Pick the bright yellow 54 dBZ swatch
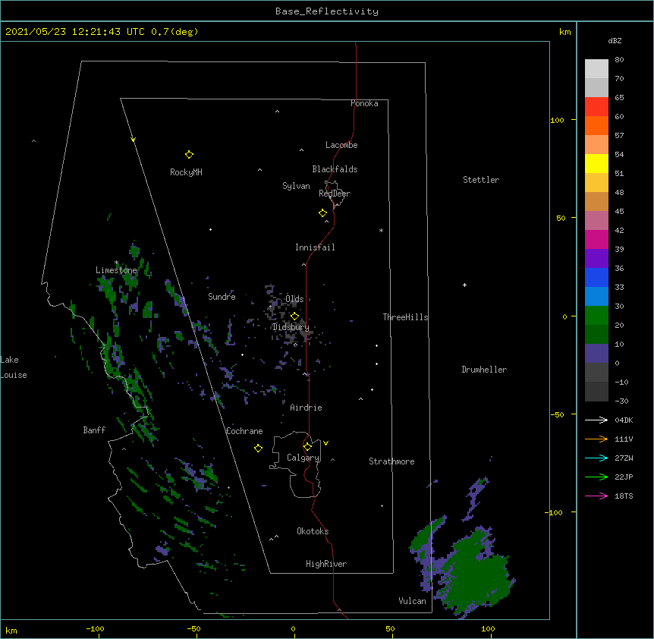 point(596,163)
